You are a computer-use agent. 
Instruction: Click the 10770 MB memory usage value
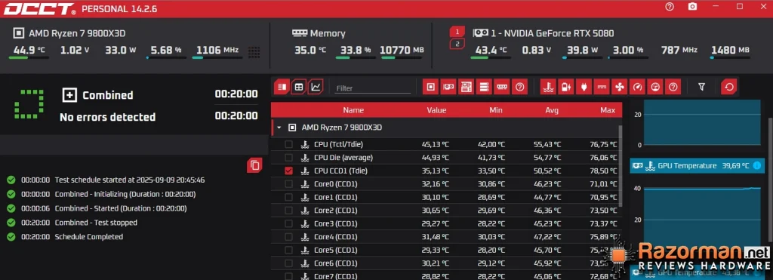click(402, 51)
